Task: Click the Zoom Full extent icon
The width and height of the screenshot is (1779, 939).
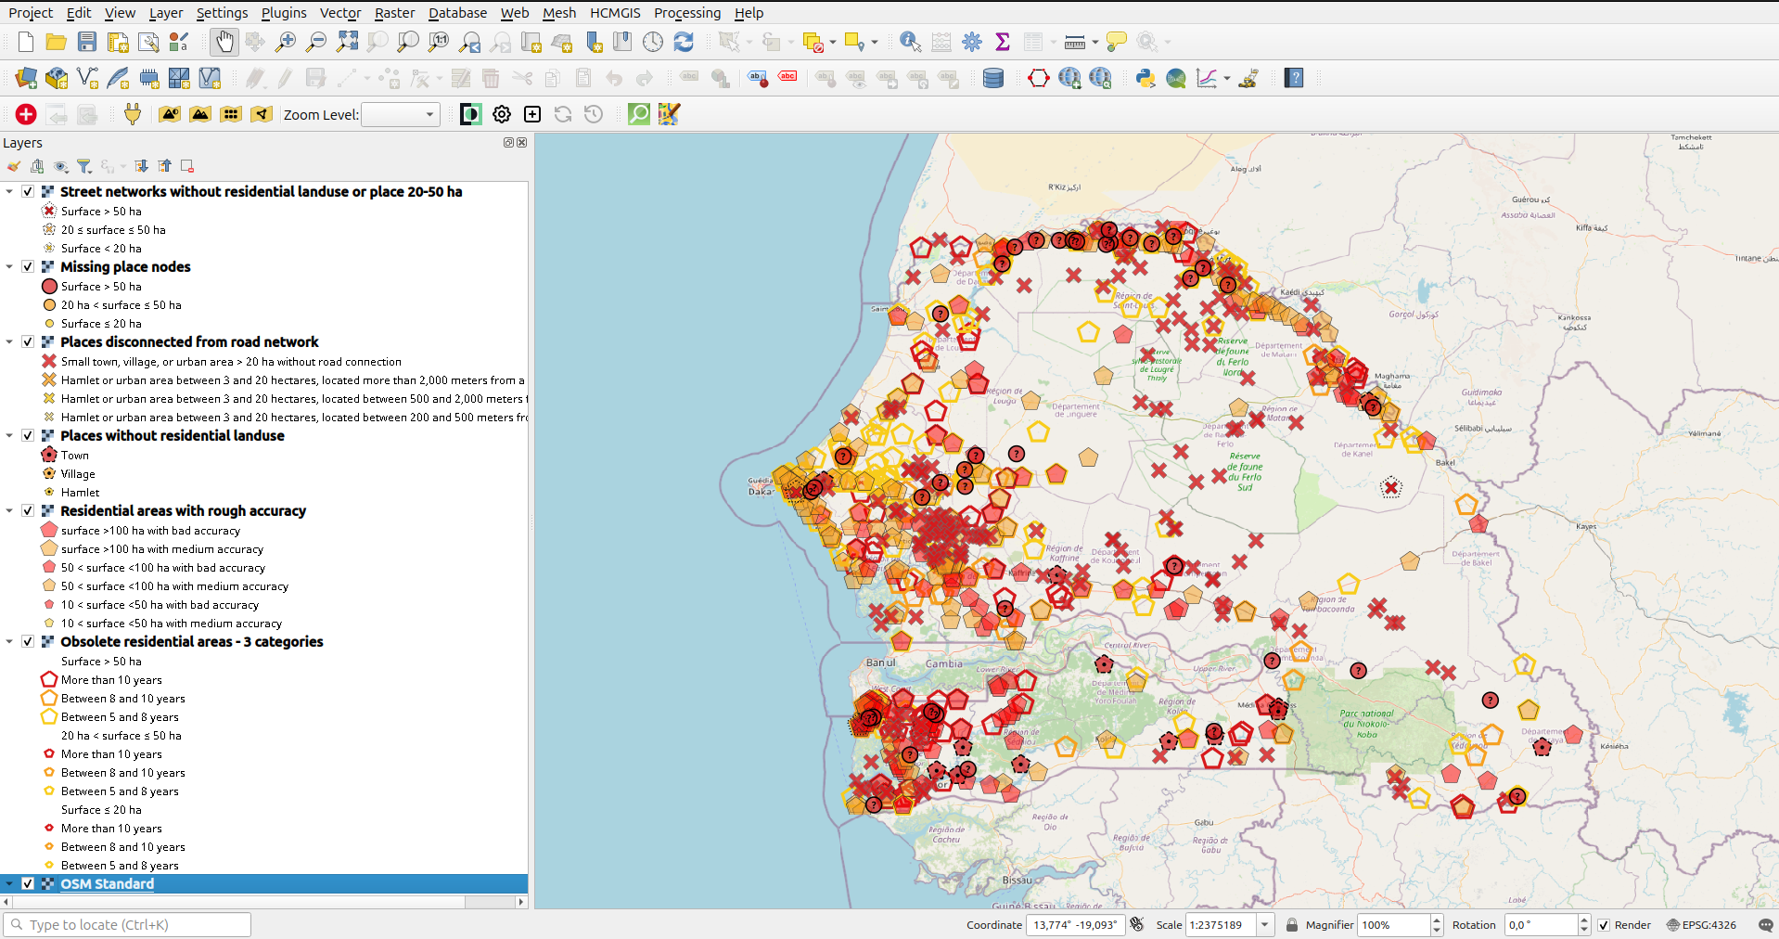Action: click(347, 42)
